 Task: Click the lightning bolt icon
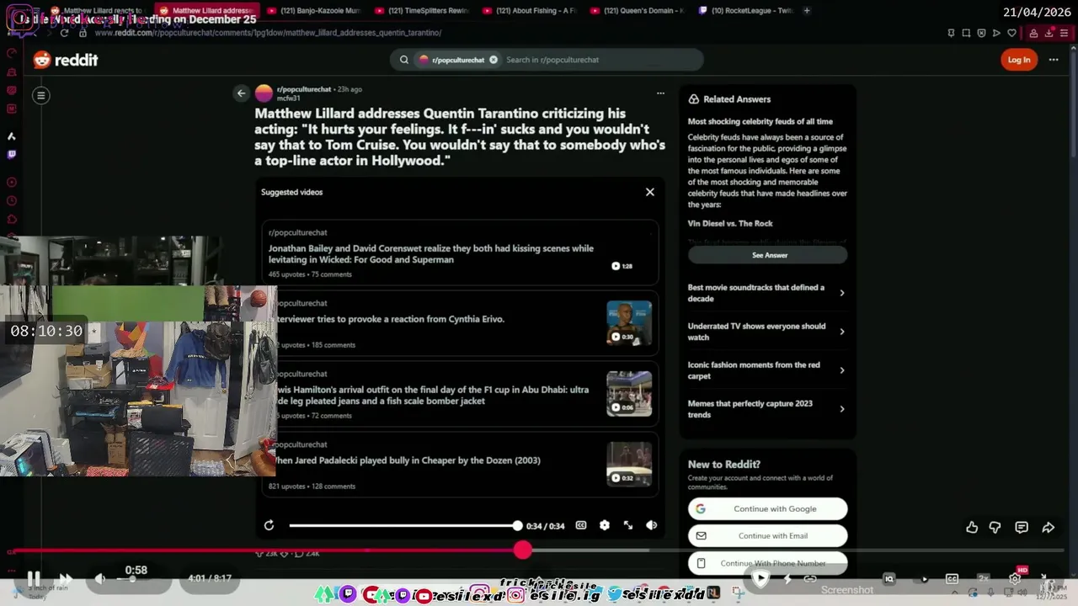click(787, 579)
